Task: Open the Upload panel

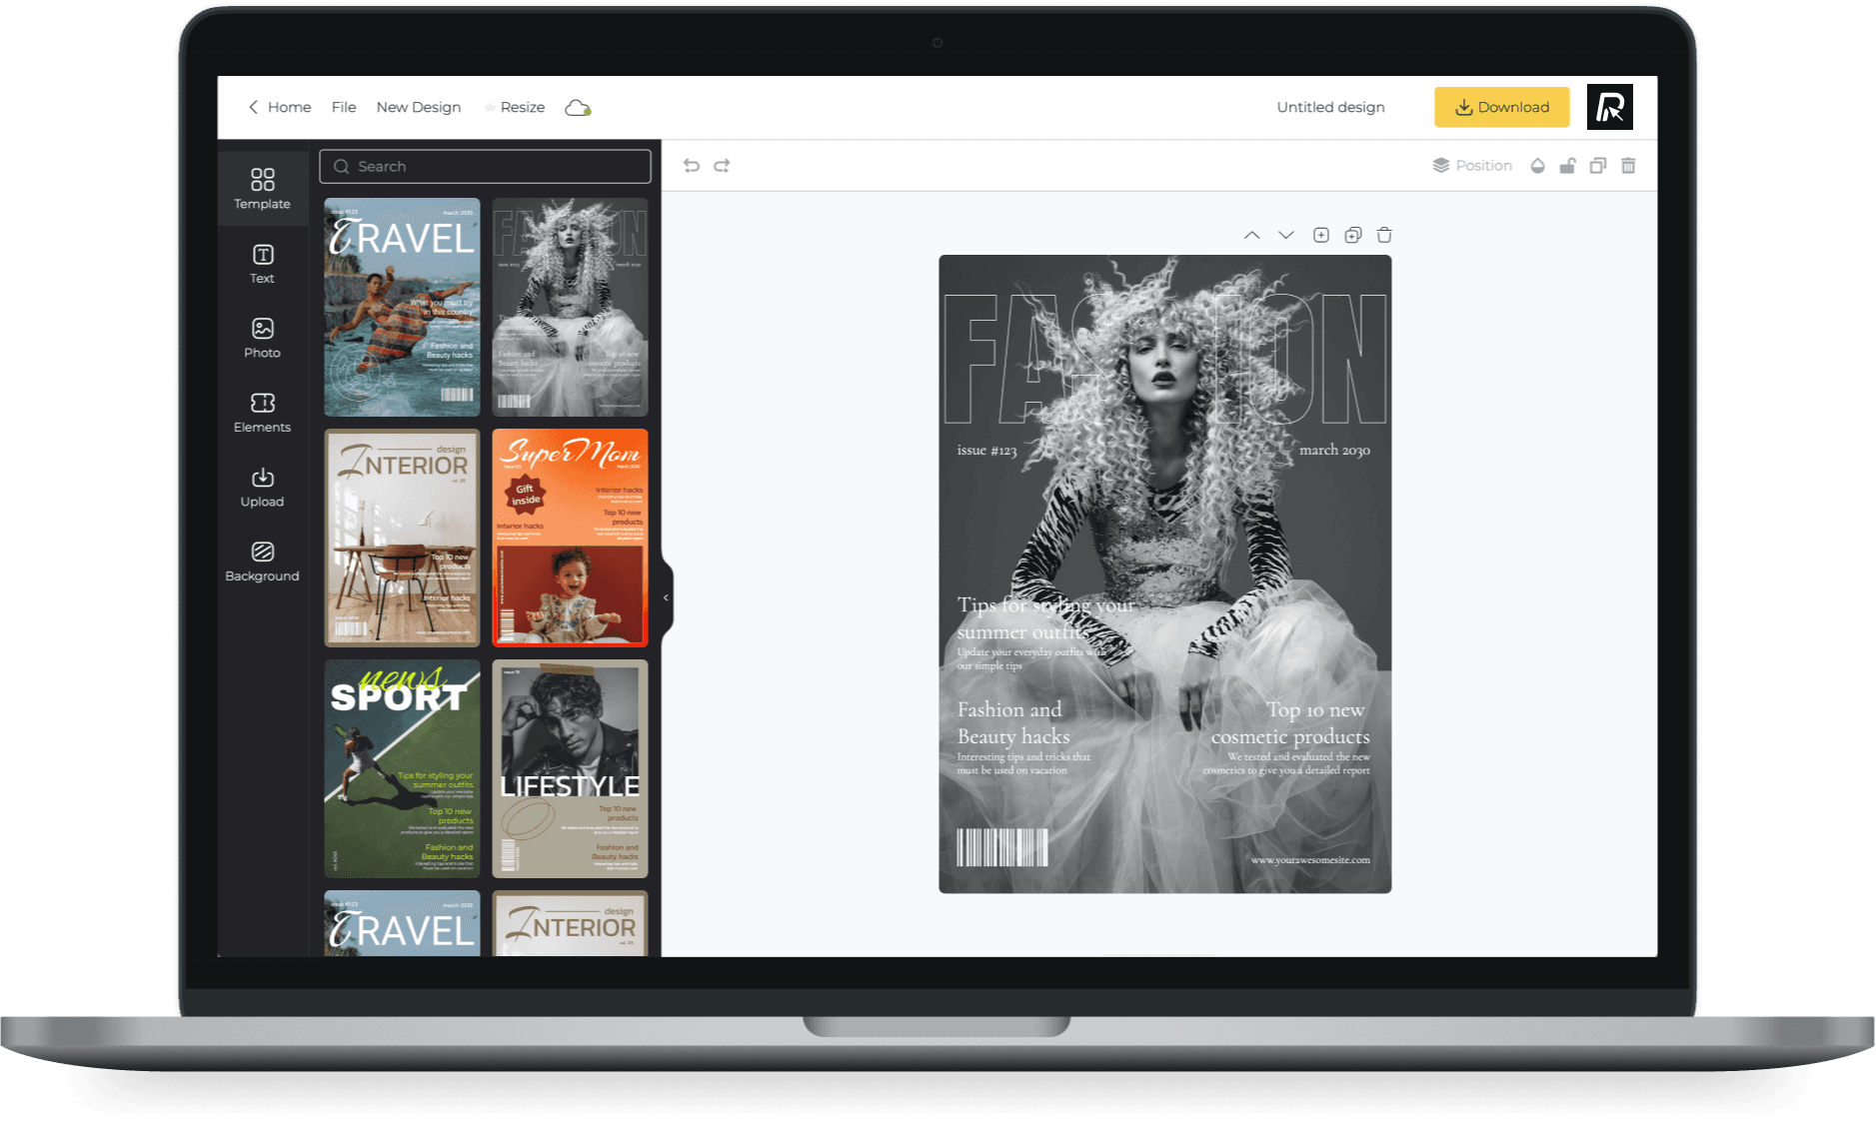Action: pyautogui.click(x=262, y=488)
